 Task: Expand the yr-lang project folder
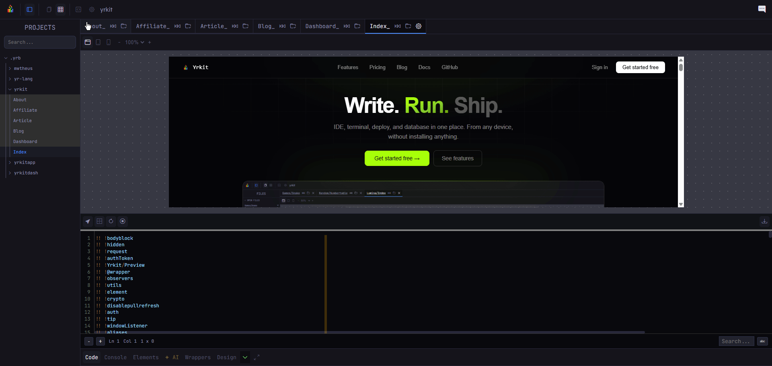pos(10,79)
